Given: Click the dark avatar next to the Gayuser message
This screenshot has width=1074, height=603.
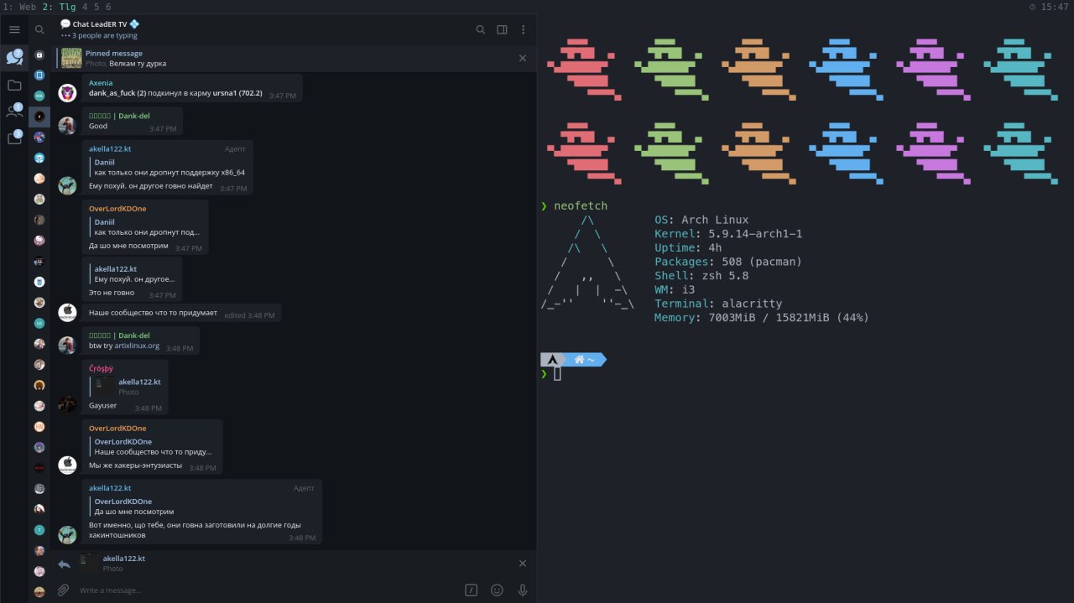Looking at the screenshot, I should [67, 405].
